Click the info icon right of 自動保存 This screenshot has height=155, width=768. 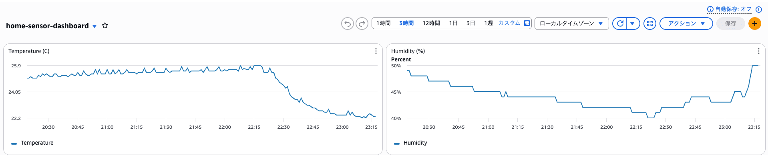pos(759,10)
